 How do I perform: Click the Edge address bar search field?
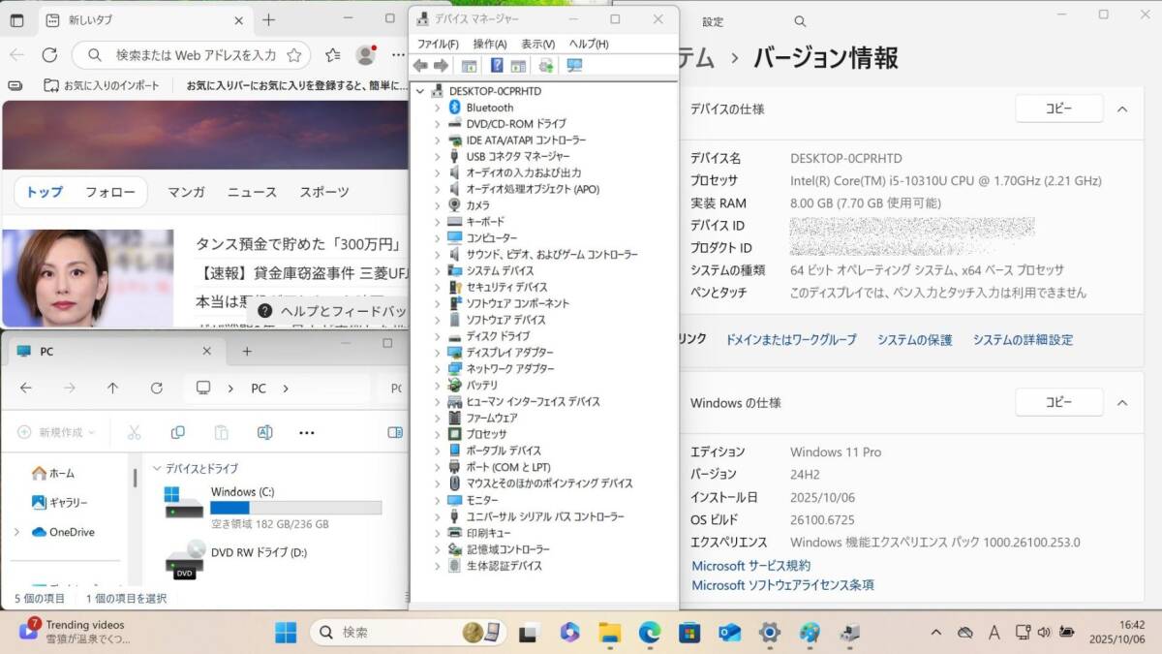pyautogui.click(x=196, y=55)
